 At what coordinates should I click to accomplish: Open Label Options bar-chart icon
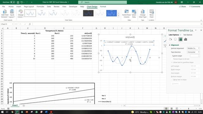(186, 39)
